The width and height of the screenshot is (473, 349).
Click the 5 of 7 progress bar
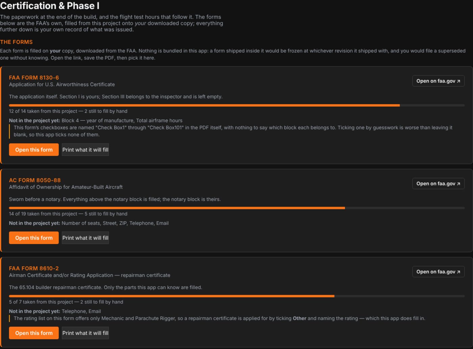[x=237, y=296]
